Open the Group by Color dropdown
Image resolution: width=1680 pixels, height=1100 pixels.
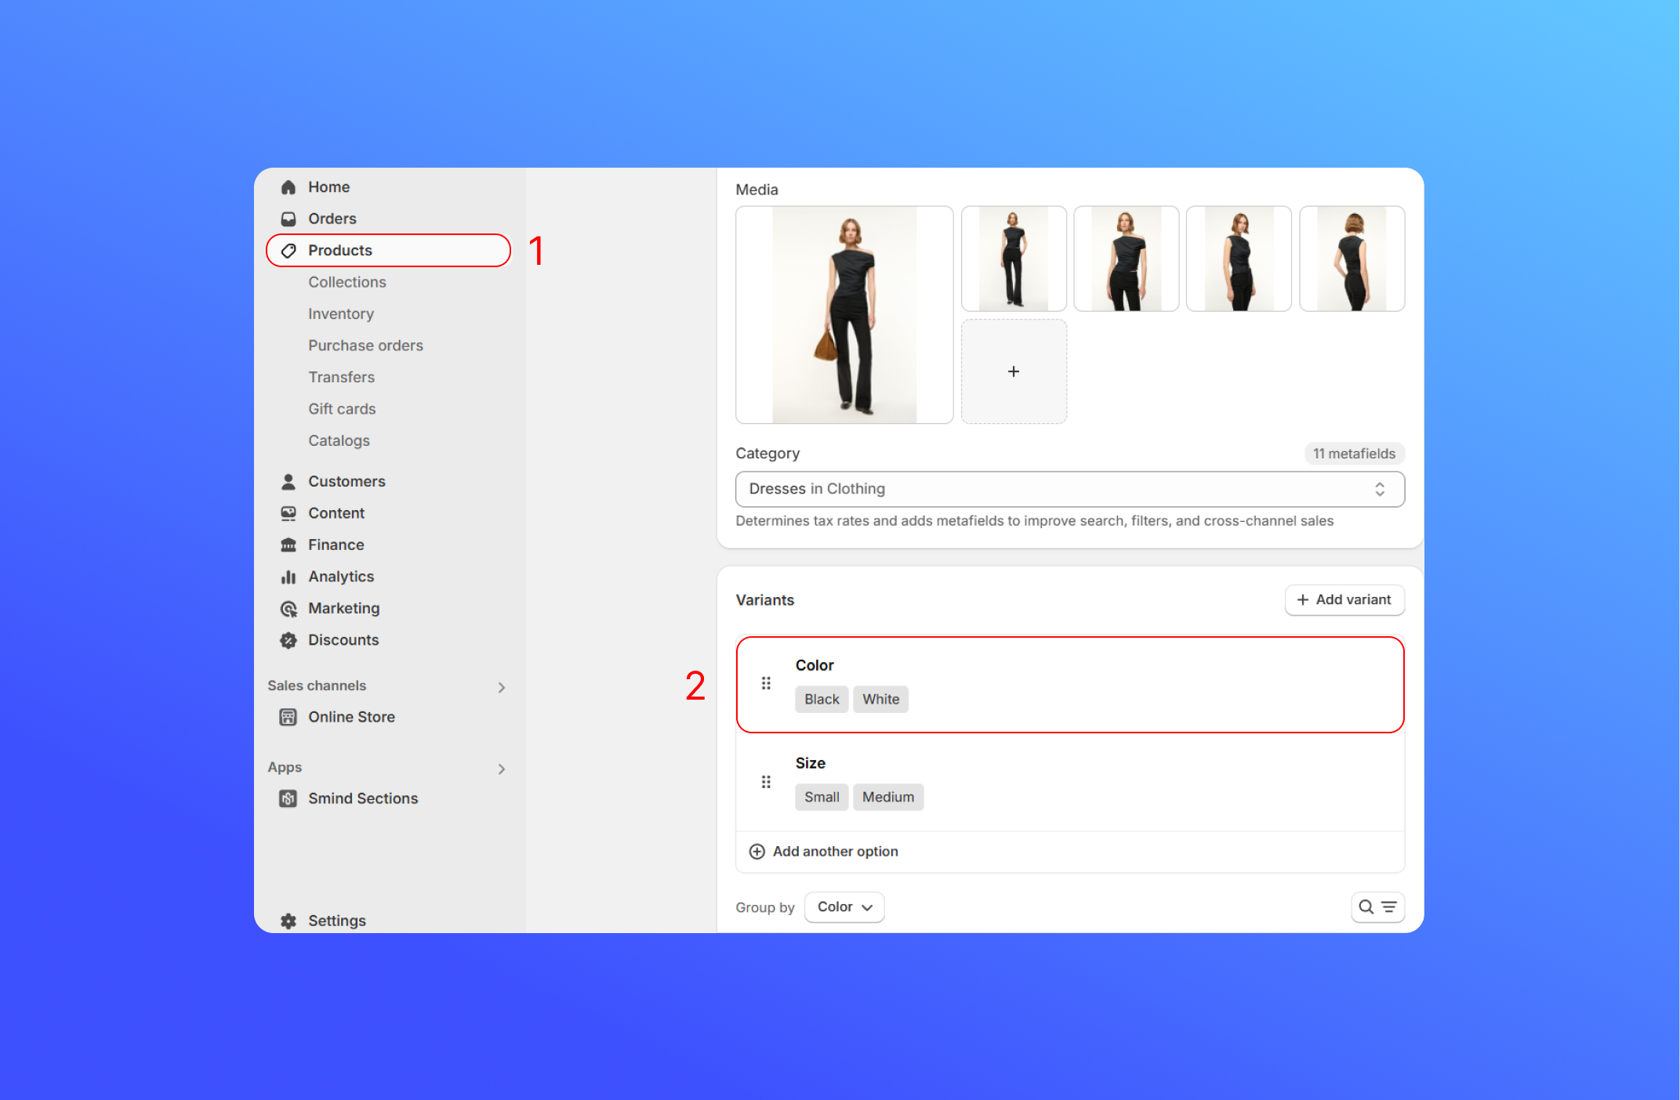coord(844,907)
